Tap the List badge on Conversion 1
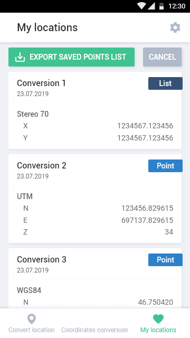This screenshot has width=190, height=338. coord(165,83)
